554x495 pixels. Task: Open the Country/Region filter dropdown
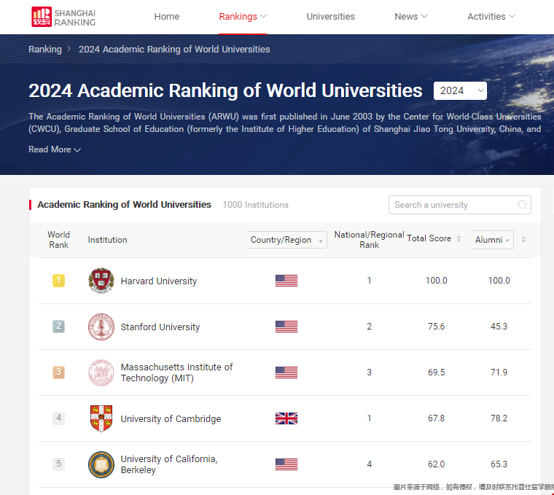286,240
